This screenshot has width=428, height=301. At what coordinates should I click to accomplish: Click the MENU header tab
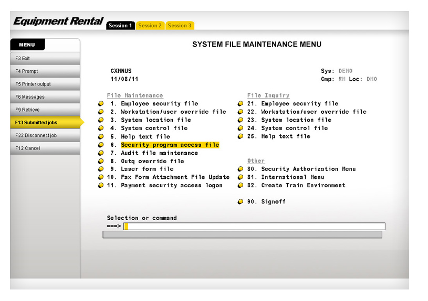[x=27, y=45]
